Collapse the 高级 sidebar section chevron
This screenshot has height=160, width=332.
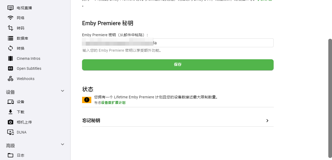tap(63, 144)
